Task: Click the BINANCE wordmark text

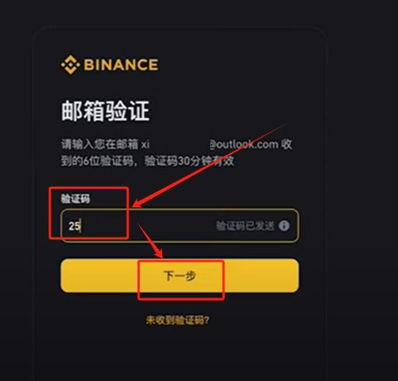Action: point(121,65)
